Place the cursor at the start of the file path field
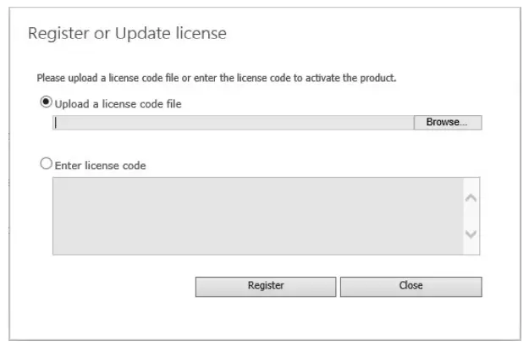The height and width of the screenshot is (347, 529). tap(56, 123)
